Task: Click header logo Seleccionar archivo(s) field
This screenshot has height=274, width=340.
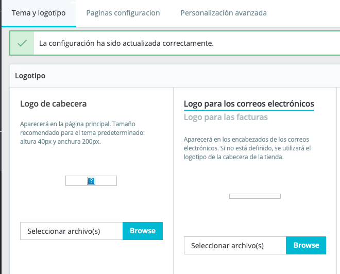Action: tap(72, 231)
